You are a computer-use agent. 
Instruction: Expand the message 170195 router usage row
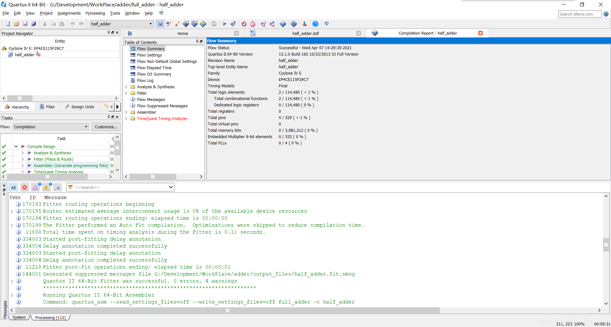12,211
